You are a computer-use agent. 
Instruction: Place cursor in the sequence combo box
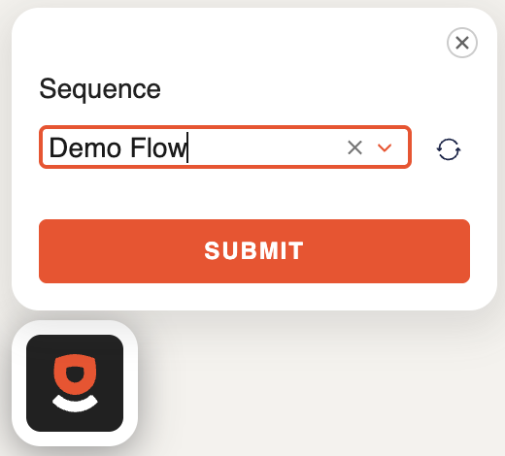click(x=225, y=147)
